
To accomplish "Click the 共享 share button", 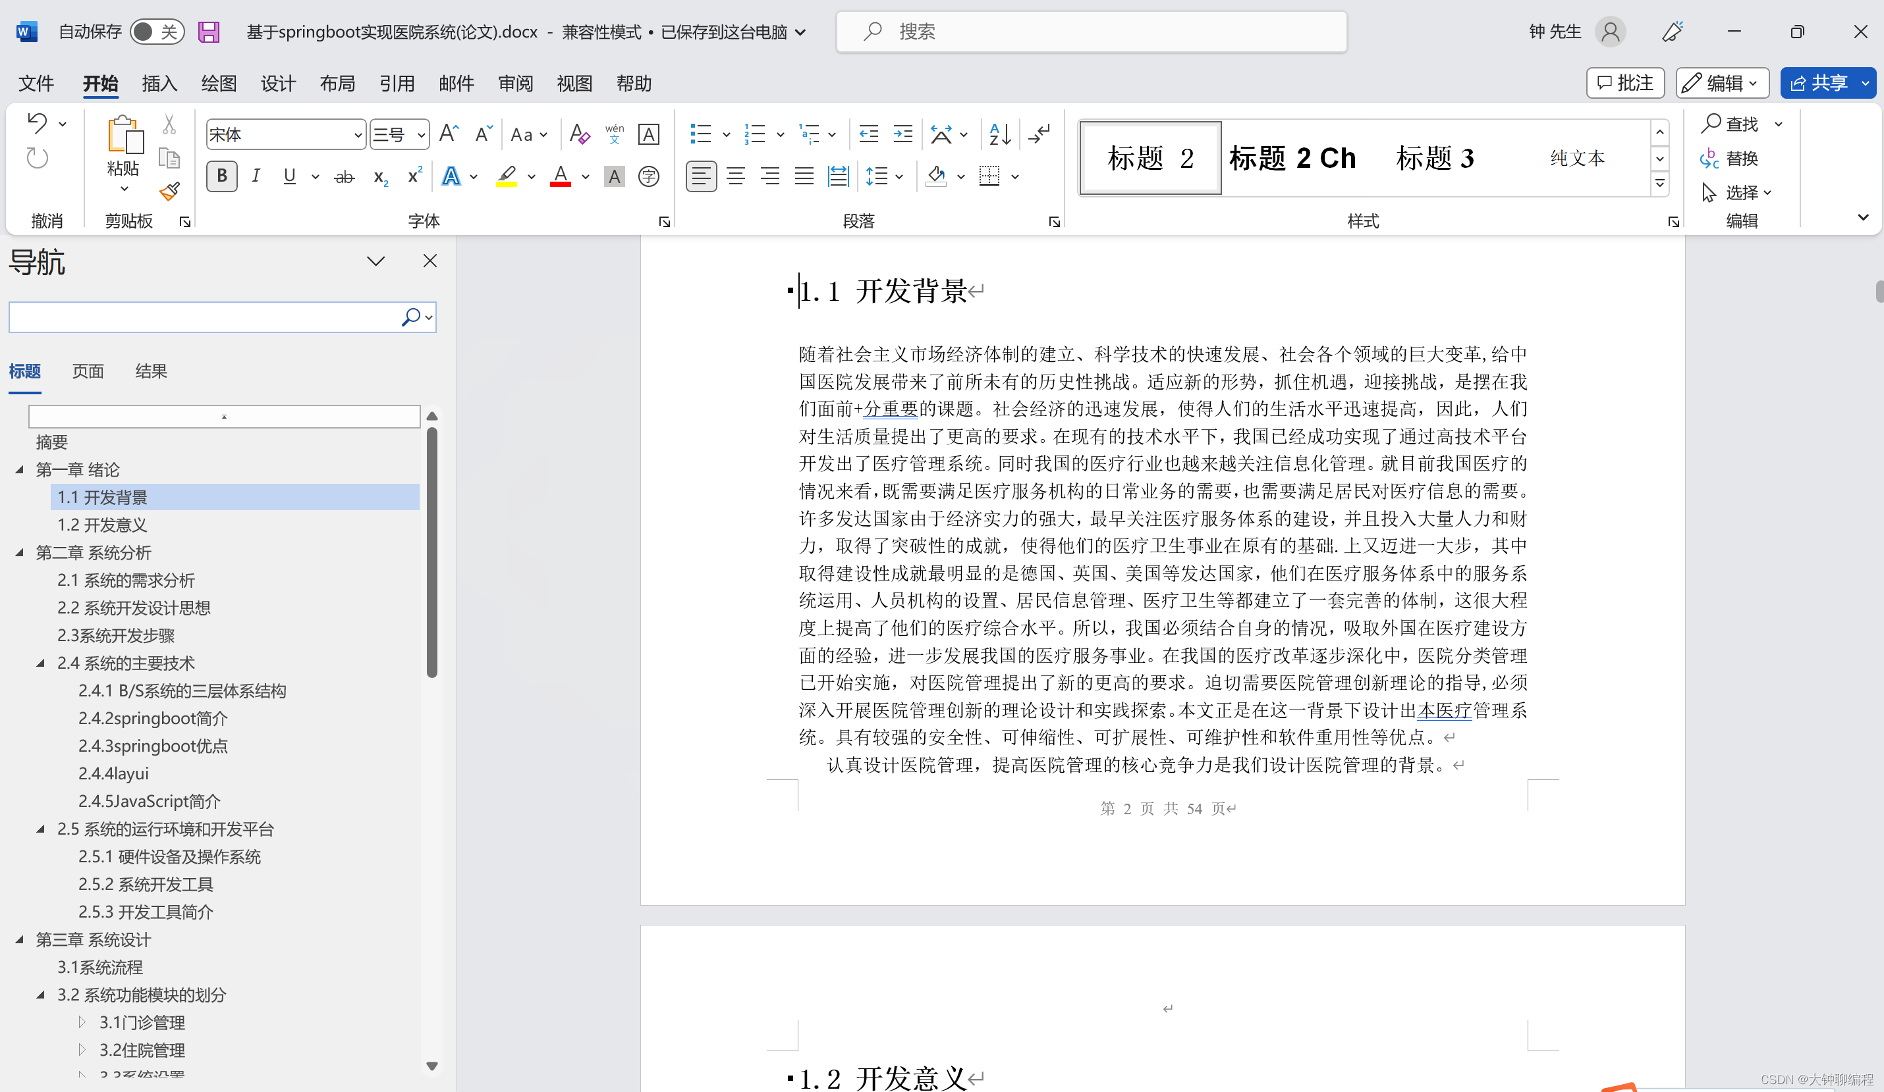I will point(1819,83).
